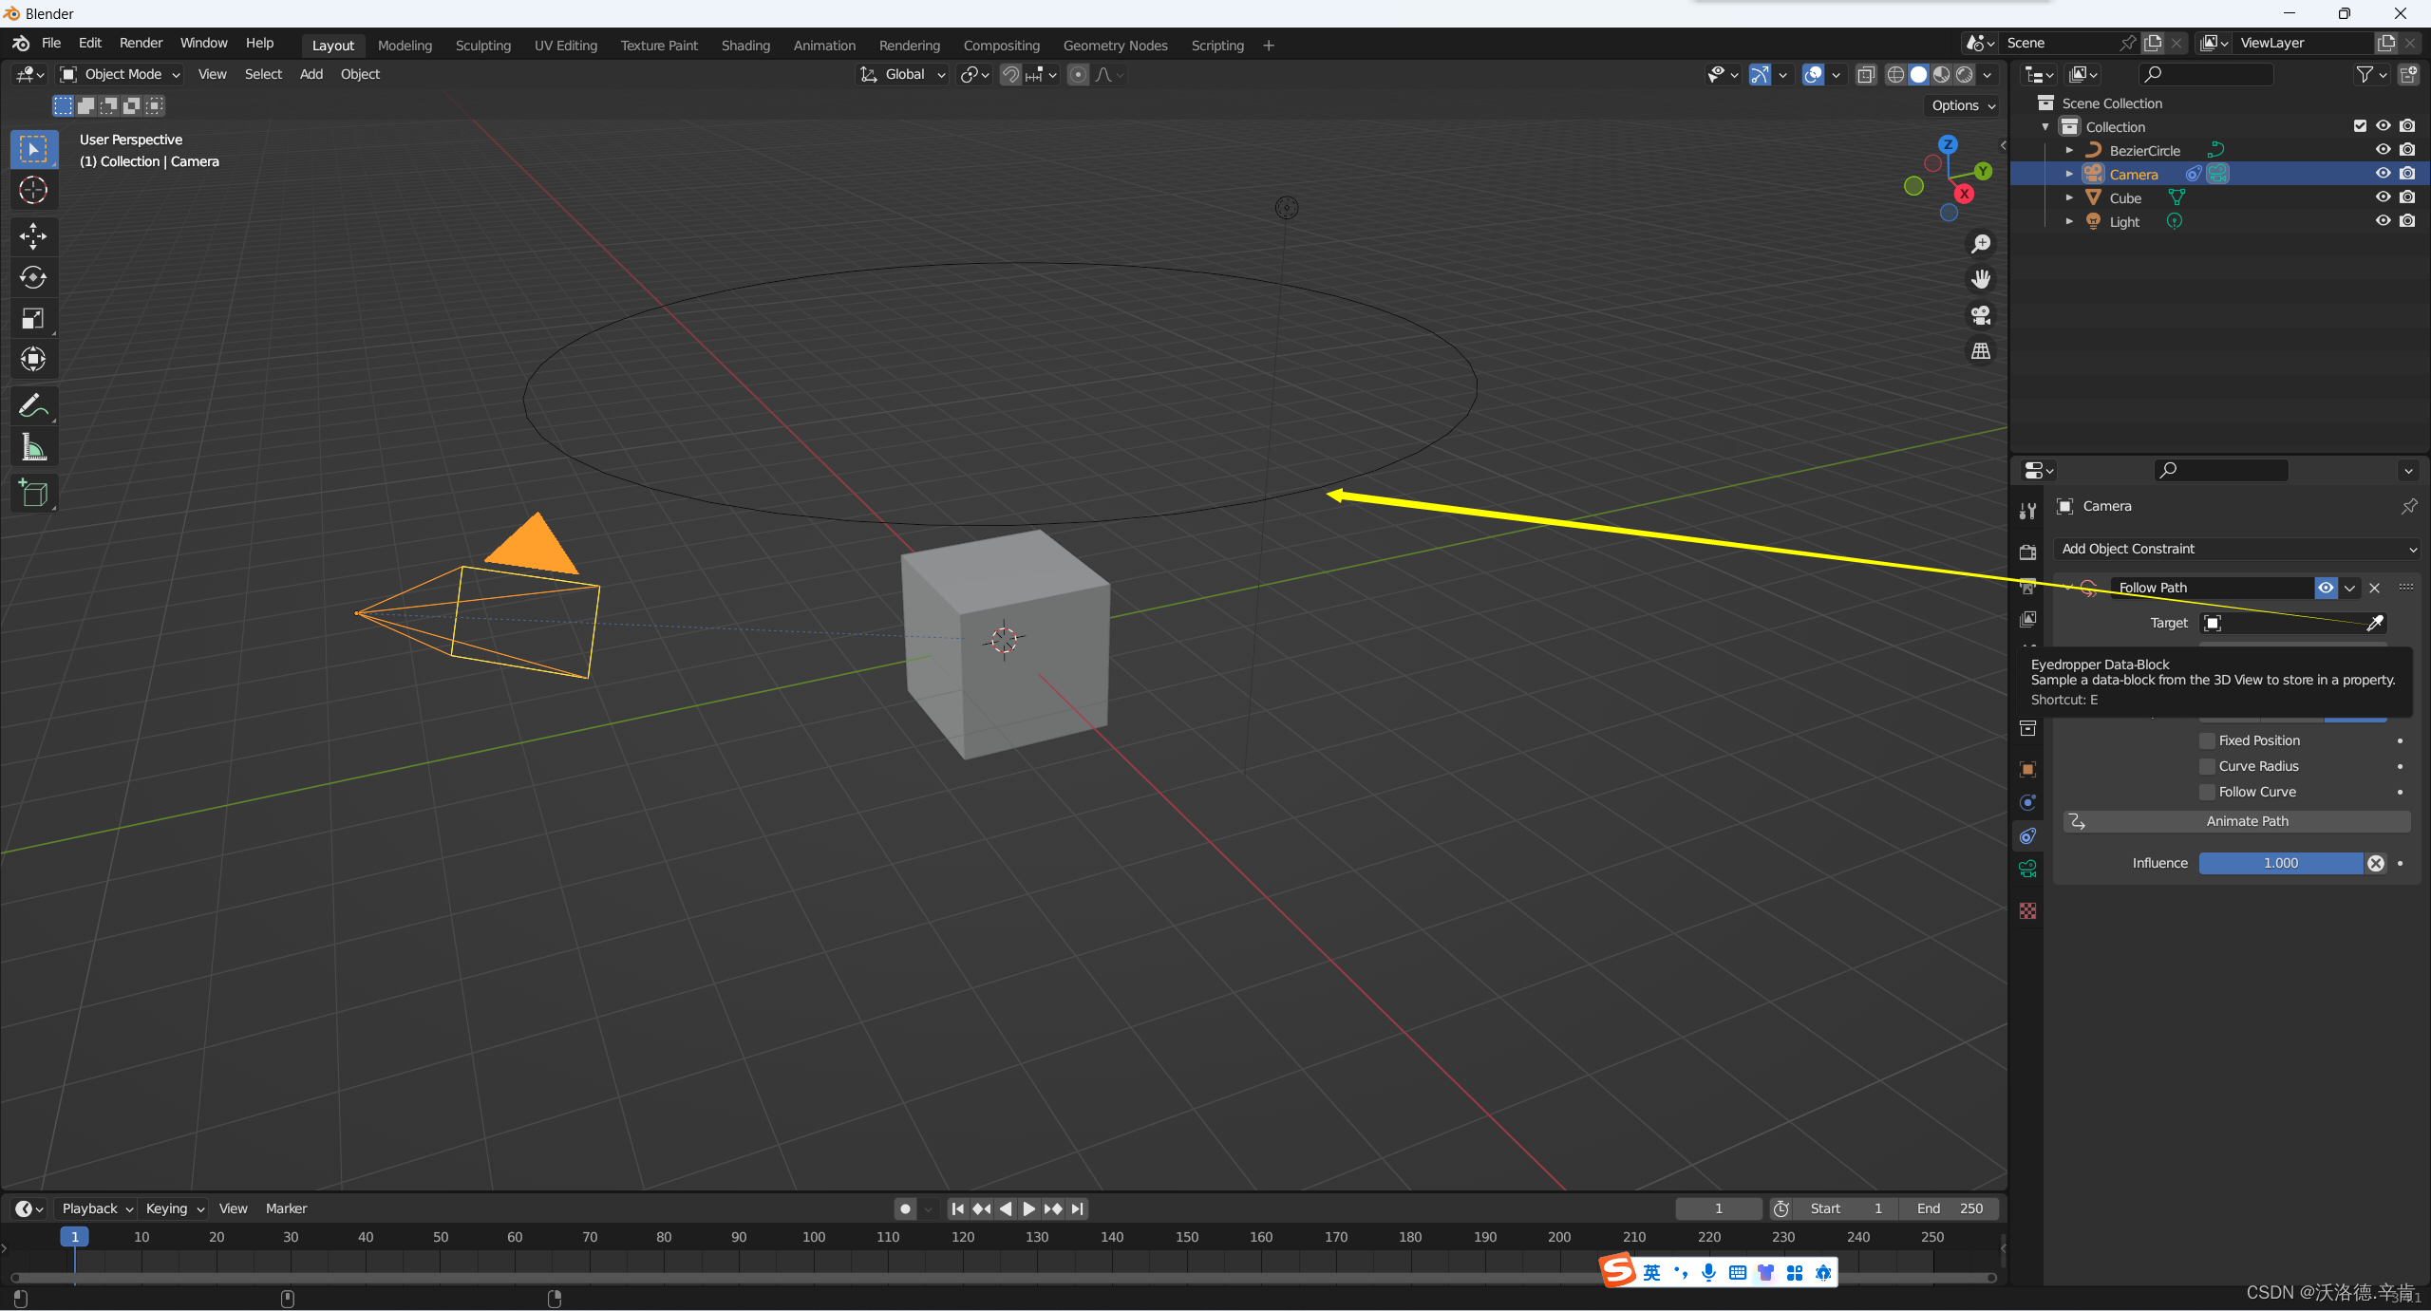Viewport: 2431px width, 1311px height.
Task: Activate the Transform tool
Action: coord(33,359)
